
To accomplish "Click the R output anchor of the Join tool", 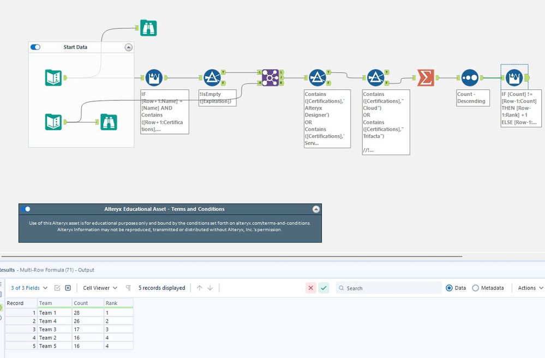I will click(x=281, y=83).
